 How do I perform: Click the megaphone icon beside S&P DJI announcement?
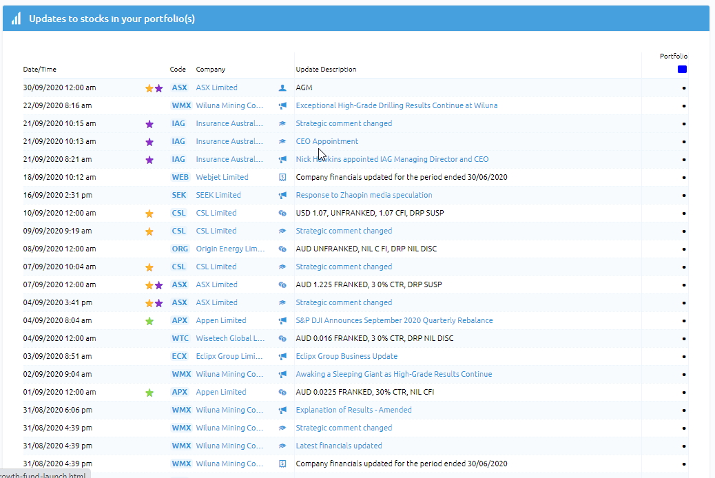click(282, 321)
